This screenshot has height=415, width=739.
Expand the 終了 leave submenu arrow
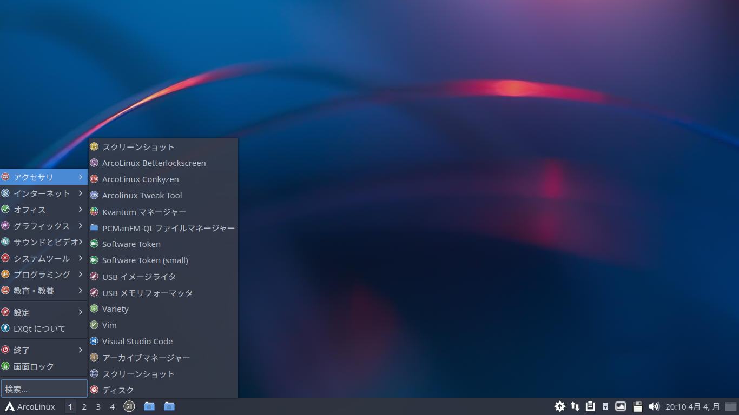coord(81,350)
